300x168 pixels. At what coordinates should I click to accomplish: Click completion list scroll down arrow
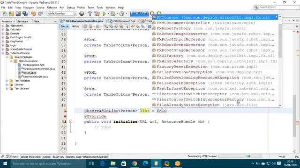coord(280,105)
